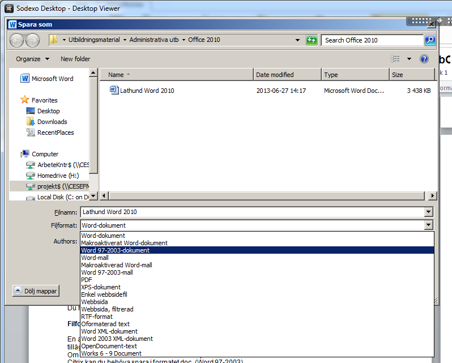Screen dimensions: 452x363
Task: Choose Word 97-2003-mall format
Action: coord(257,272)
